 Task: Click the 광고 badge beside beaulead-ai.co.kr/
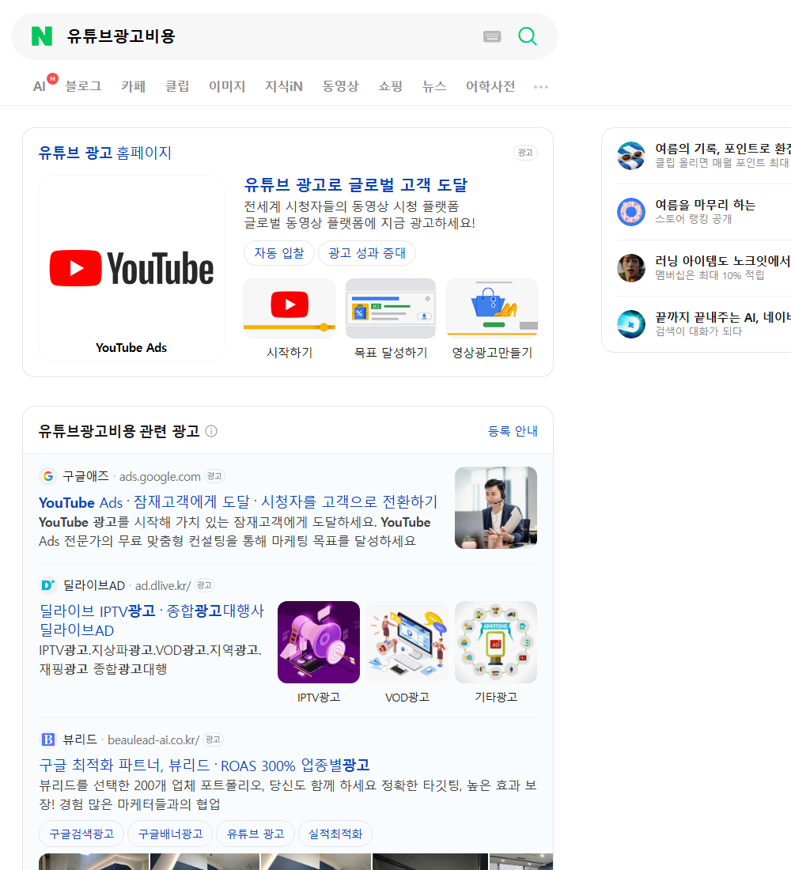point(213,739)
